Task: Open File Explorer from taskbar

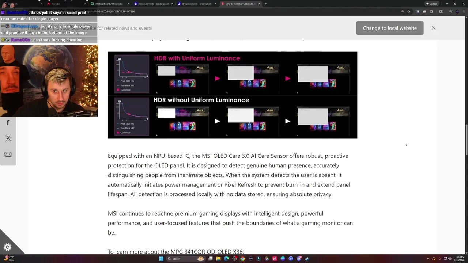Action: click(218, 259)
